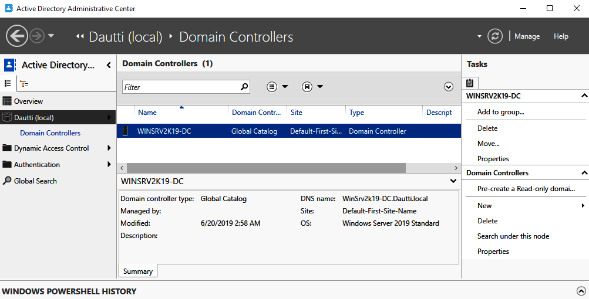Open the list view options icon

pyautogui.click(x=272, y=87)
